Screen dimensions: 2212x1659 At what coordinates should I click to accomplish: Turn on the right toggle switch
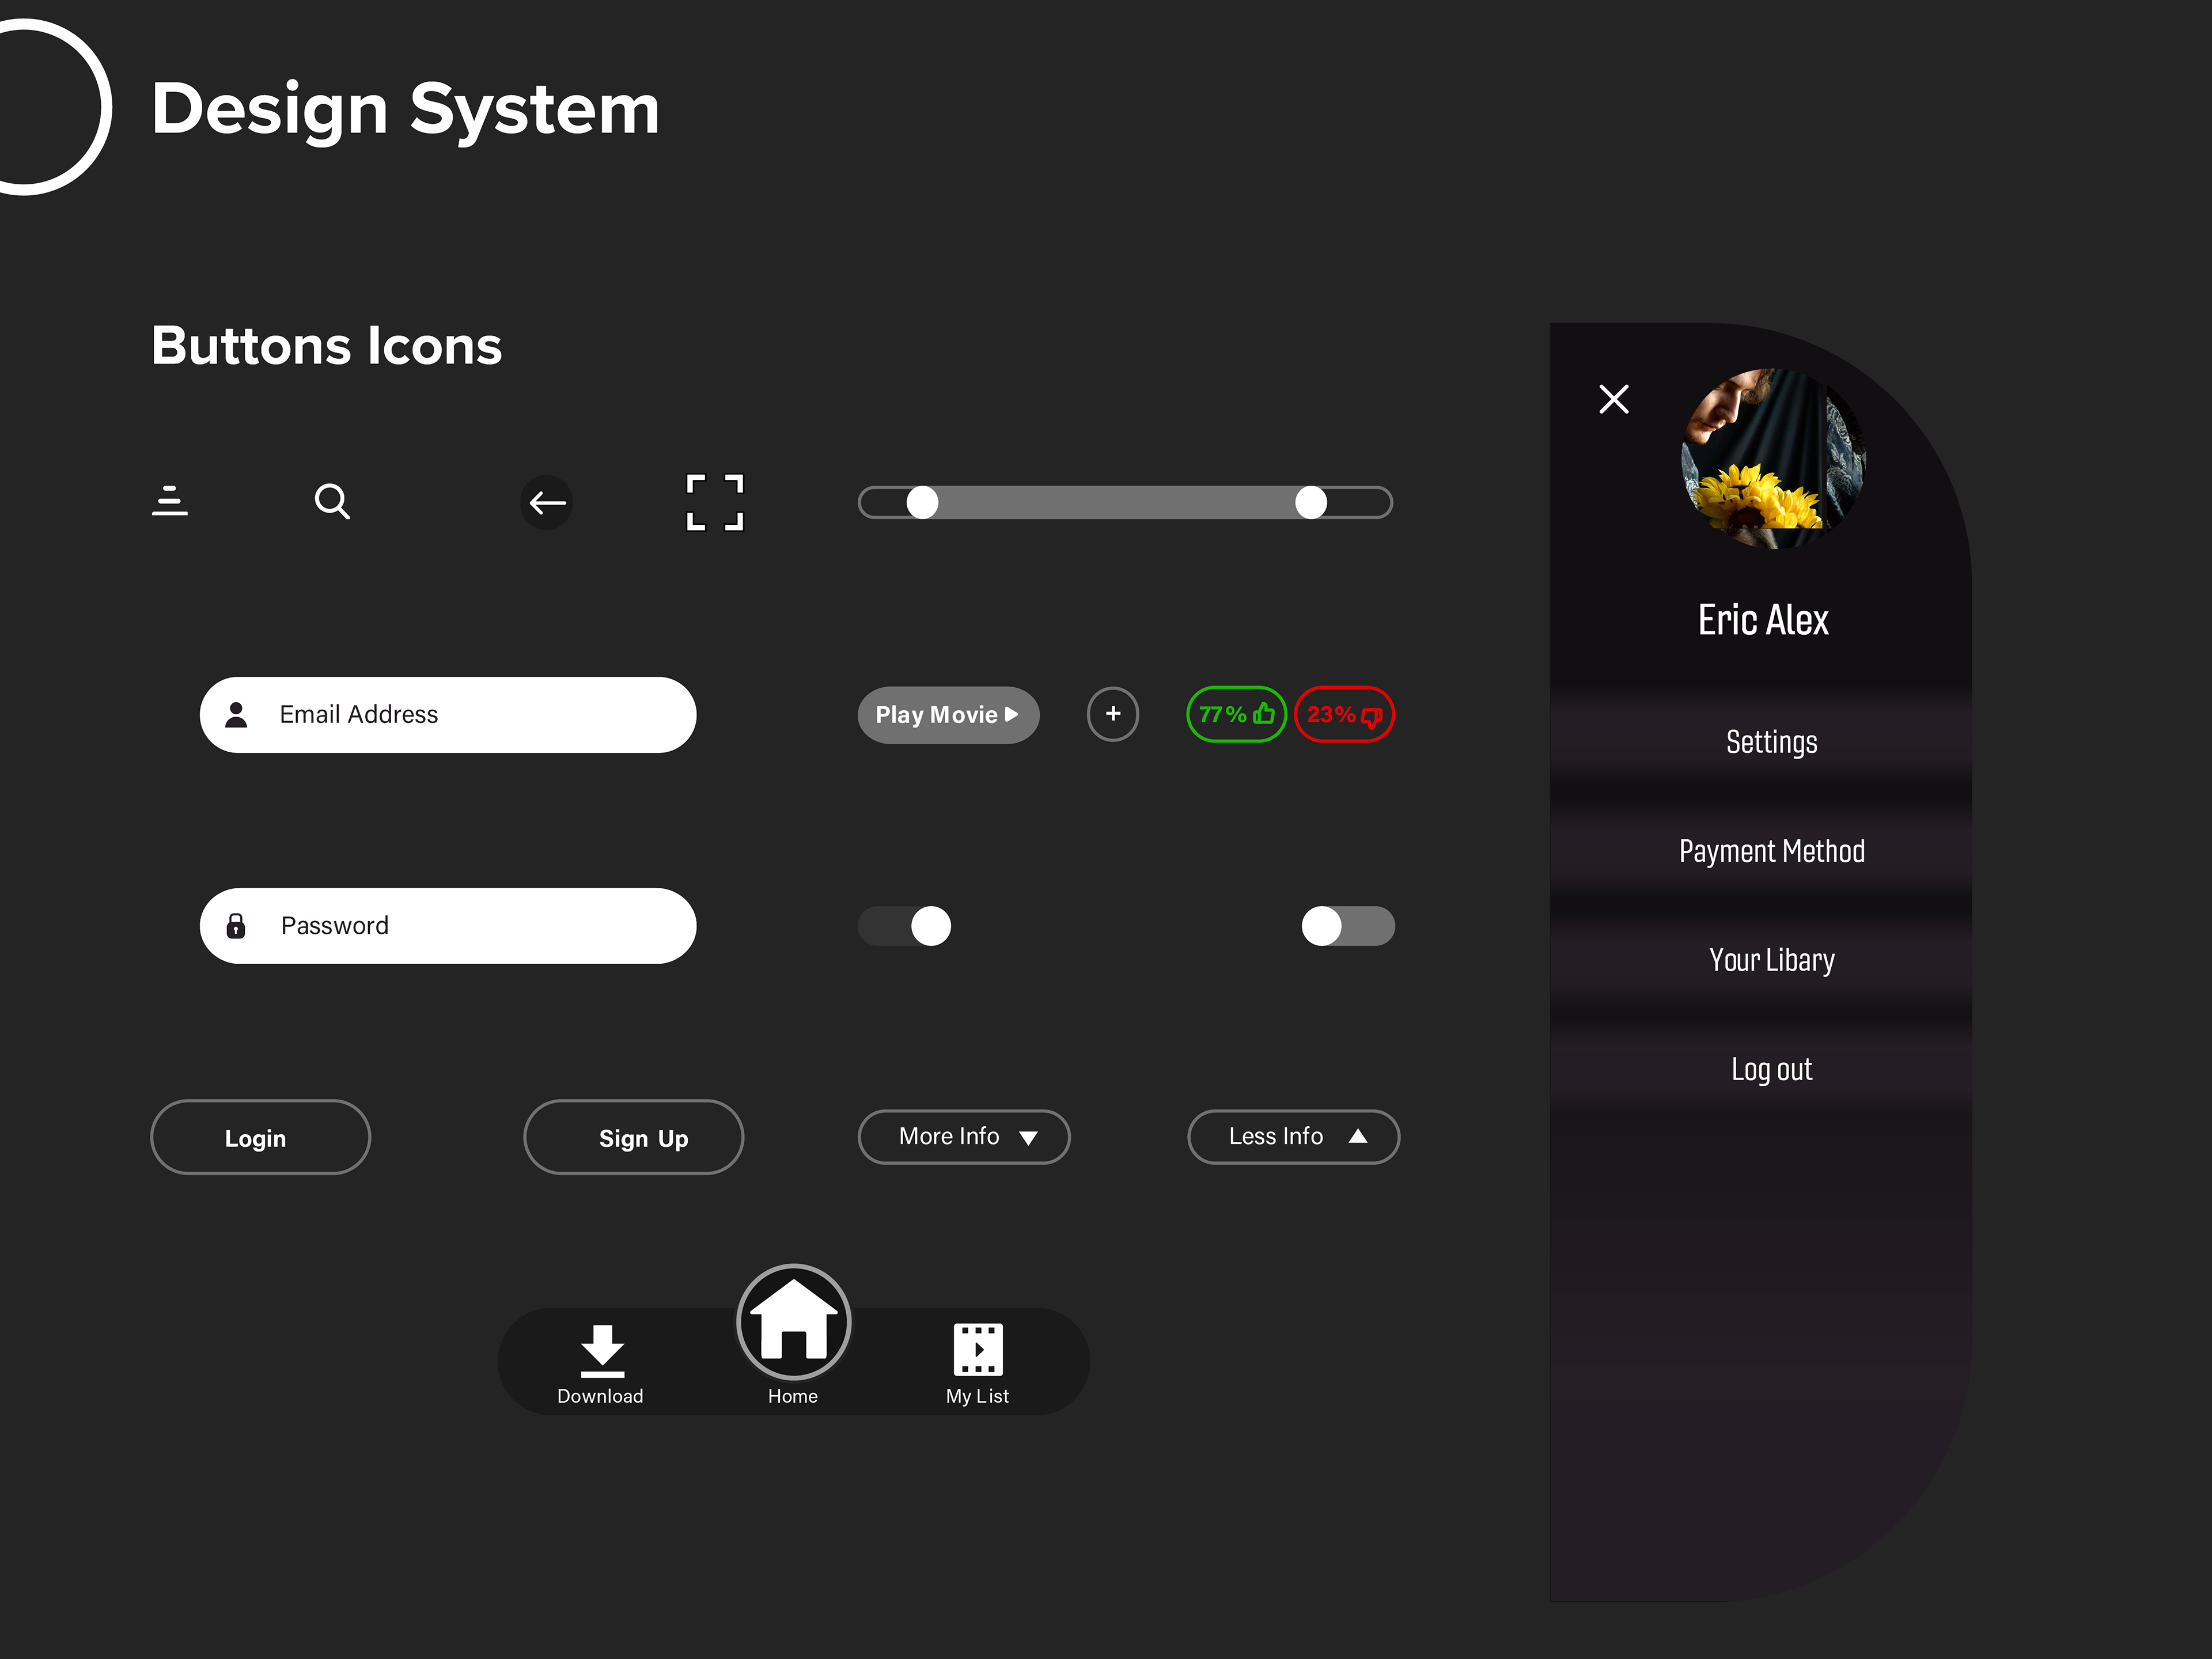point(1348,926)
